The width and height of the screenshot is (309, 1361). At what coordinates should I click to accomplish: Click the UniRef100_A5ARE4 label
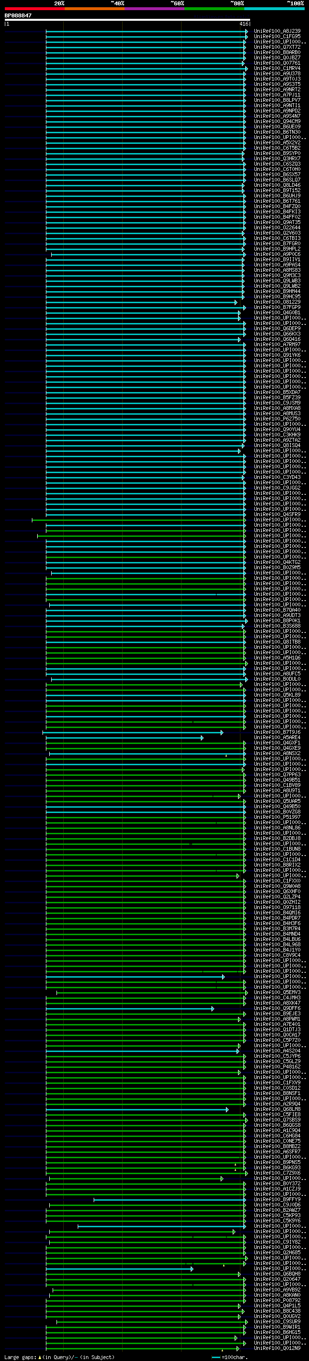click(x=277, y=737)
